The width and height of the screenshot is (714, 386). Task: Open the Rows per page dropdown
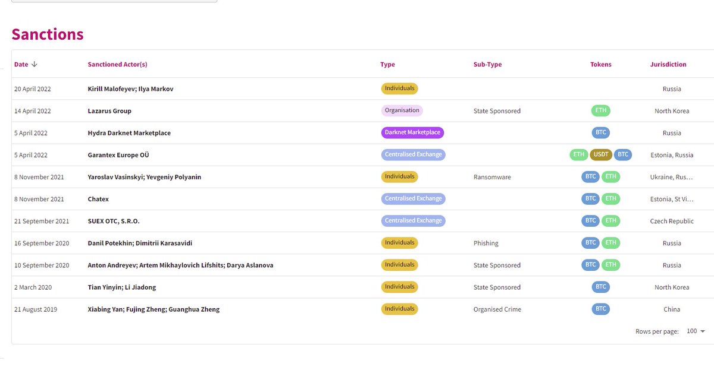coord(696,331)
